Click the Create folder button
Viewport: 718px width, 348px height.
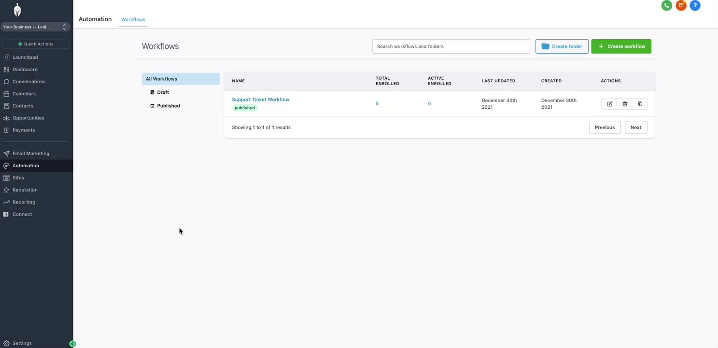tap(562, 46)
